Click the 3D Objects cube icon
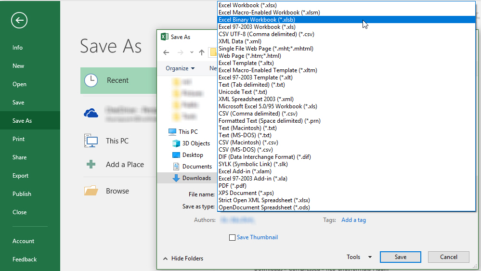481x271 pixels. point(176,143)
